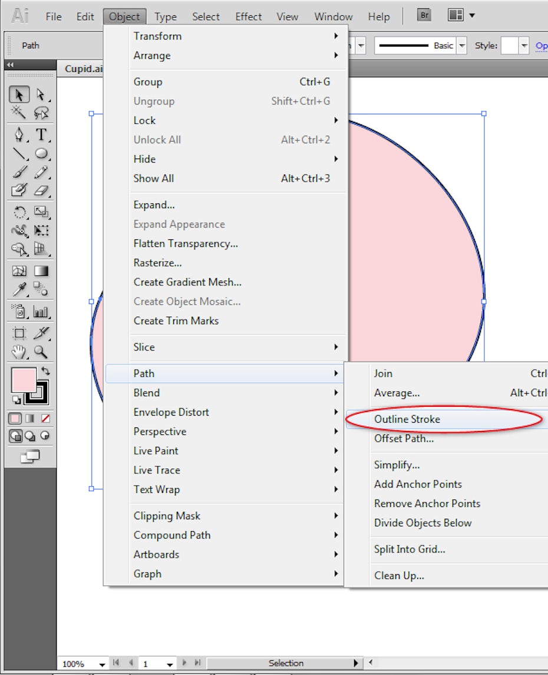Select the Line Segment tool
The image size is (548, 675).
tap(19, 153)
